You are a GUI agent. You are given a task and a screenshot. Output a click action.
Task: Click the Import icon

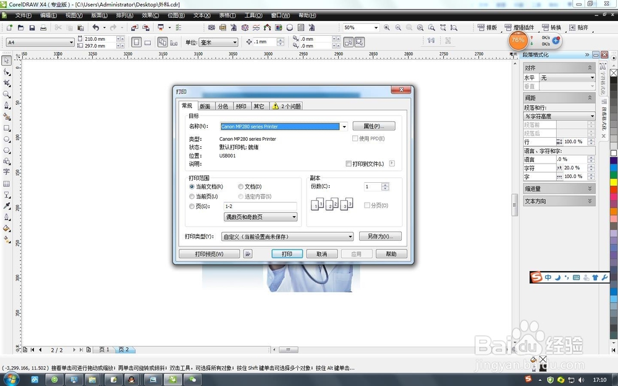point(135,28)
